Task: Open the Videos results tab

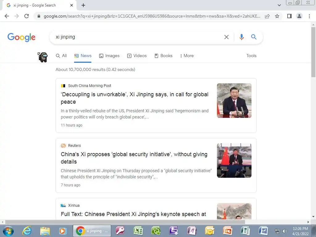Action: point(137,56)
